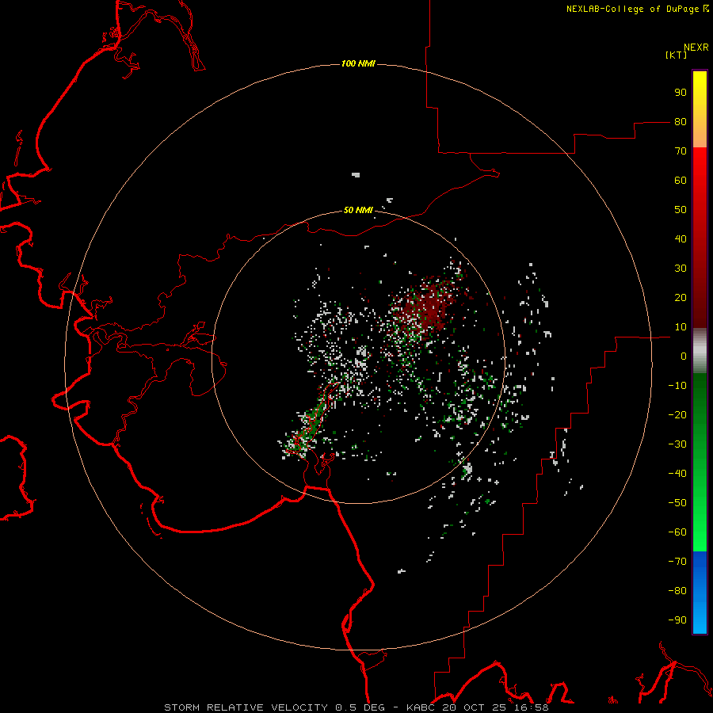
Task: Click the 0 value on the velocity scale
Action: pos(684,356)
